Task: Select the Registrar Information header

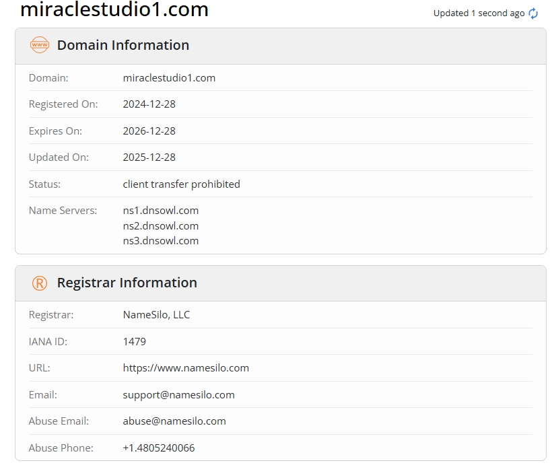Action: click(127, 283)
